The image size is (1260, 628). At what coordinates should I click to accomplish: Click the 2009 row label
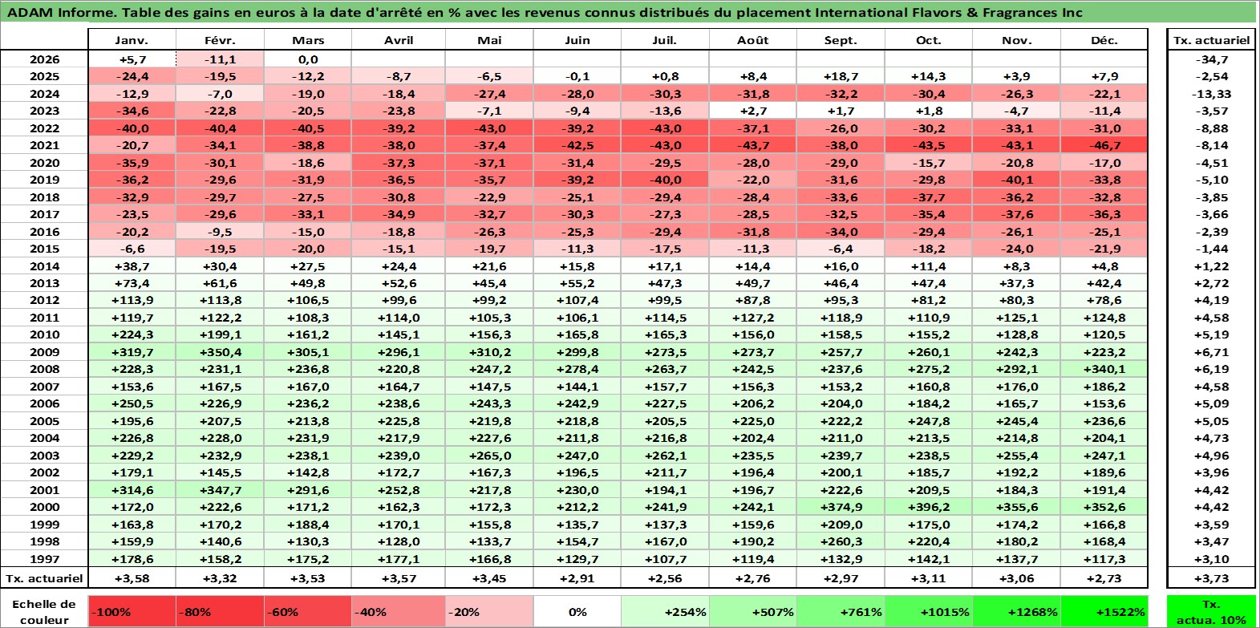coord(44,352)
